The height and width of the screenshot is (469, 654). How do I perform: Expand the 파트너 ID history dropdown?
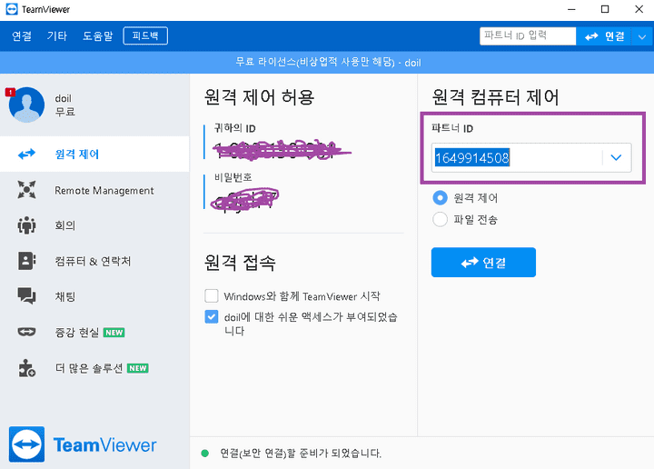click(x=616, y=158)
